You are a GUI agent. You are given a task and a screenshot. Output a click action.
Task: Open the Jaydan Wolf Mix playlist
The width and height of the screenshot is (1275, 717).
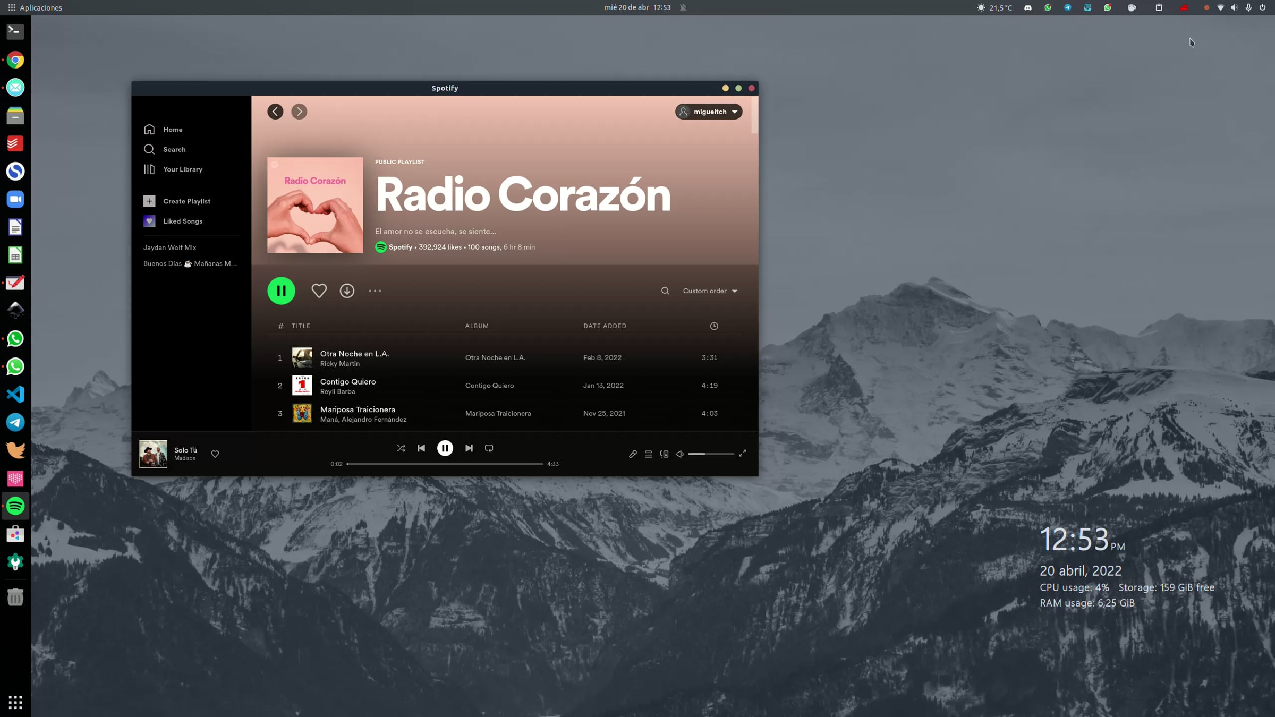pos(170,247)
